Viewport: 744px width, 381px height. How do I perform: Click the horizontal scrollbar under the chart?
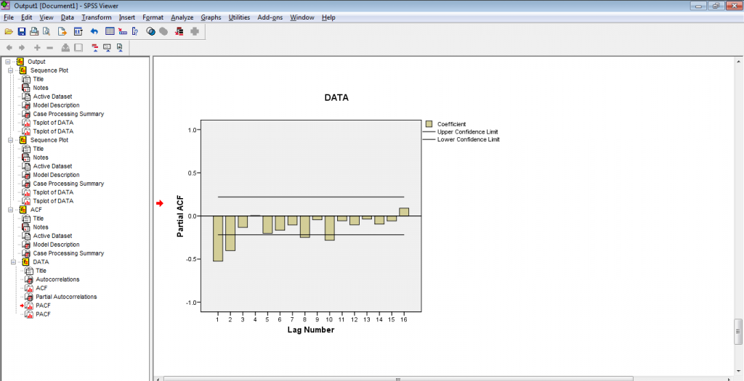[x=396, y=377]
